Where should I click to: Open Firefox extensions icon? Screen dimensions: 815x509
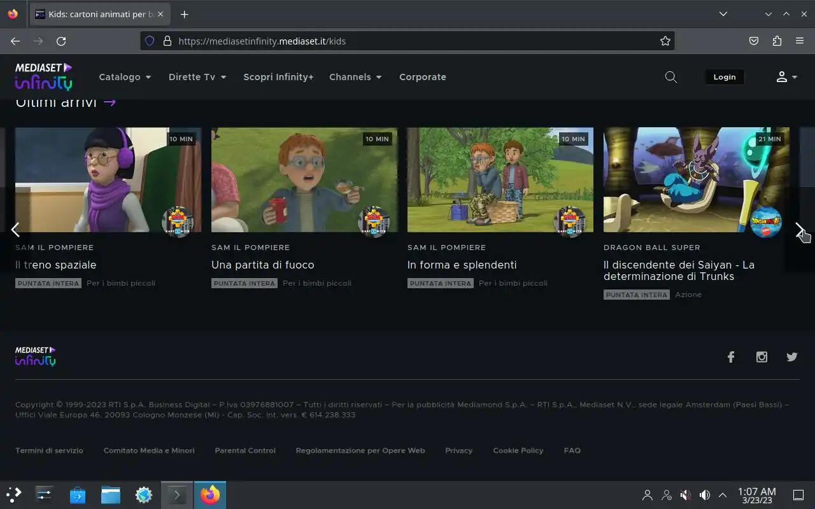777,41
